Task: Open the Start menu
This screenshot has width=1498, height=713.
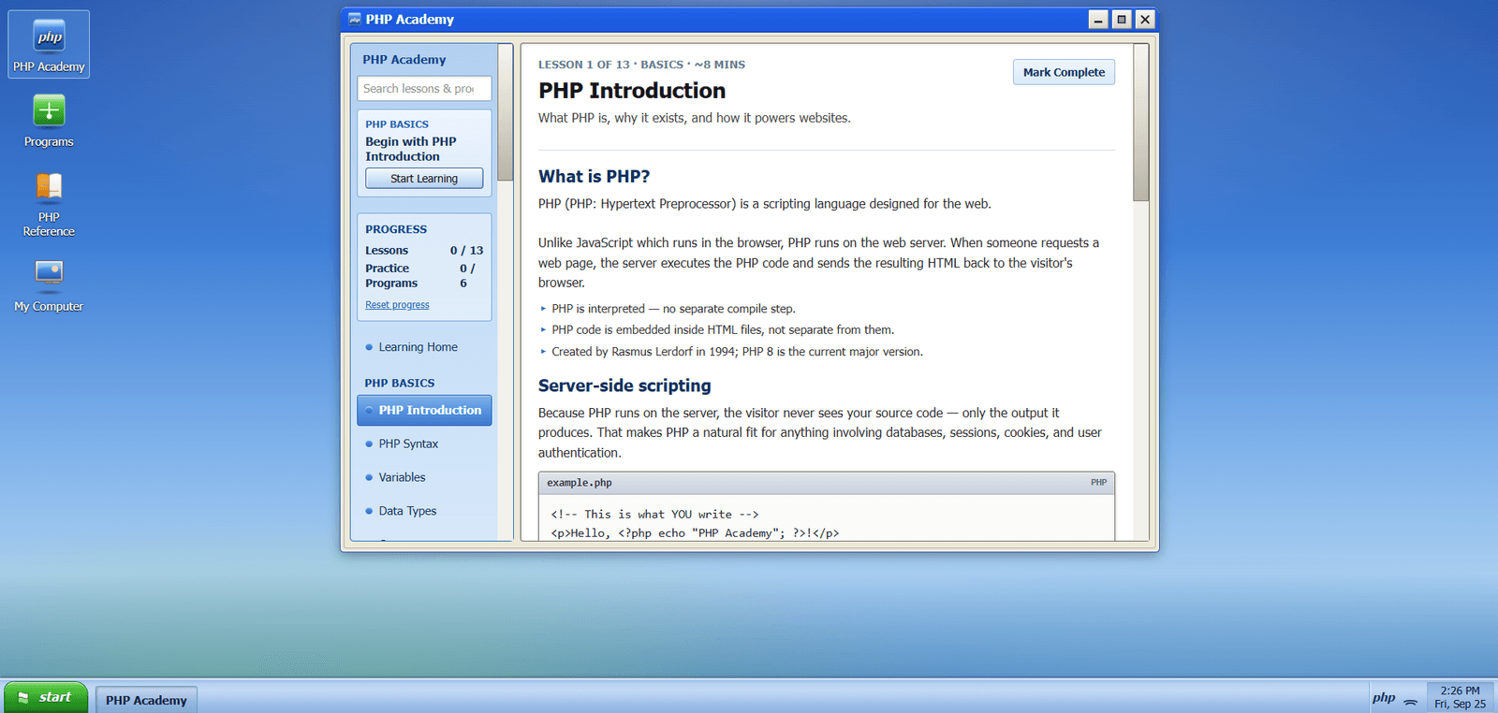Action: [46, 697]
